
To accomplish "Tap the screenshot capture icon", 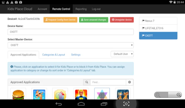I will (126, 104).
